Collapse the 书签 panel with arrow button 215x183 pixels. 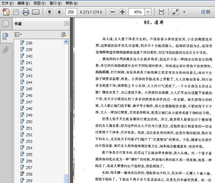click(x=67, y=24)
